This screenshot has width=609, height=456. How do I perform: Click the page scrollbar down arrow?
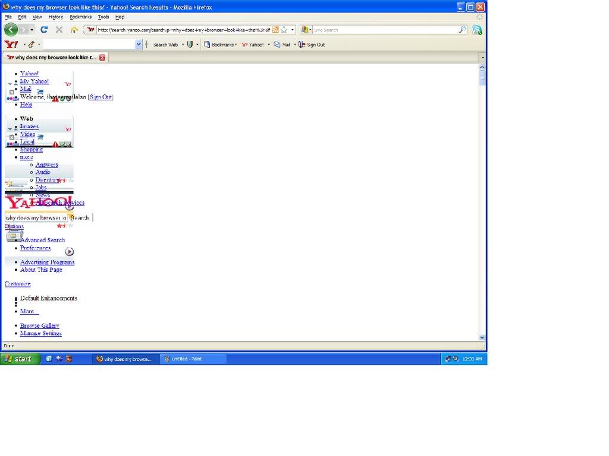[x=482, y=337]
